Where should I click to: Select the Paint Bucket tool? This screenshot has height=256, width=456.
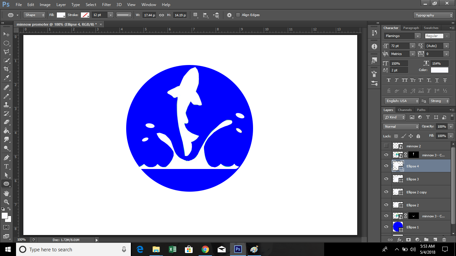[x=6, y=131]
